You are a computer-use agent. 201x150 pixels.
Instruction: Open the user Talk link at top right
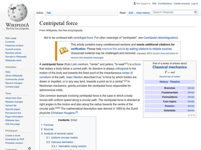(154, 3)
